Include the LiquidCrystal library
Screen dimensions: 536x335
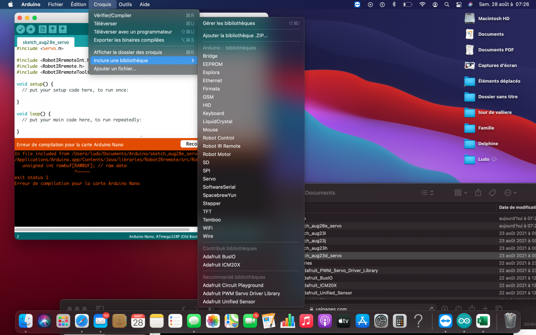[251, 121]
